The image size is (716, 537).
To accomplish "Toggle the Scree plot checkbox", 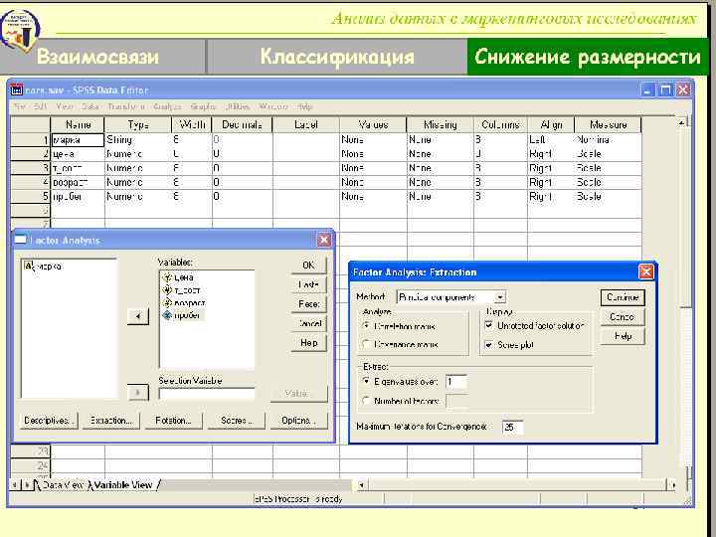I will [488, 344].
